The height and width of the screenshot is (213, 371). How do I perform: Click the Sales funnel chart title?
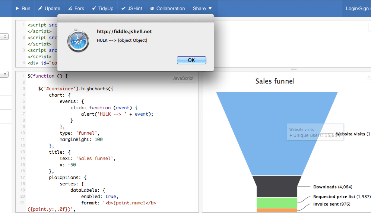pos(275,81)
